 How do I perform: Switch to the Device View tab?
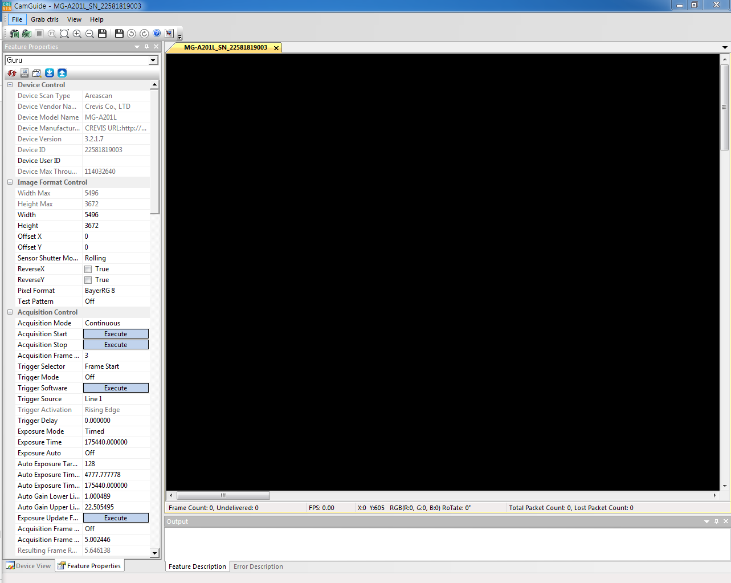pyautogui.click(x=28, y=566)
